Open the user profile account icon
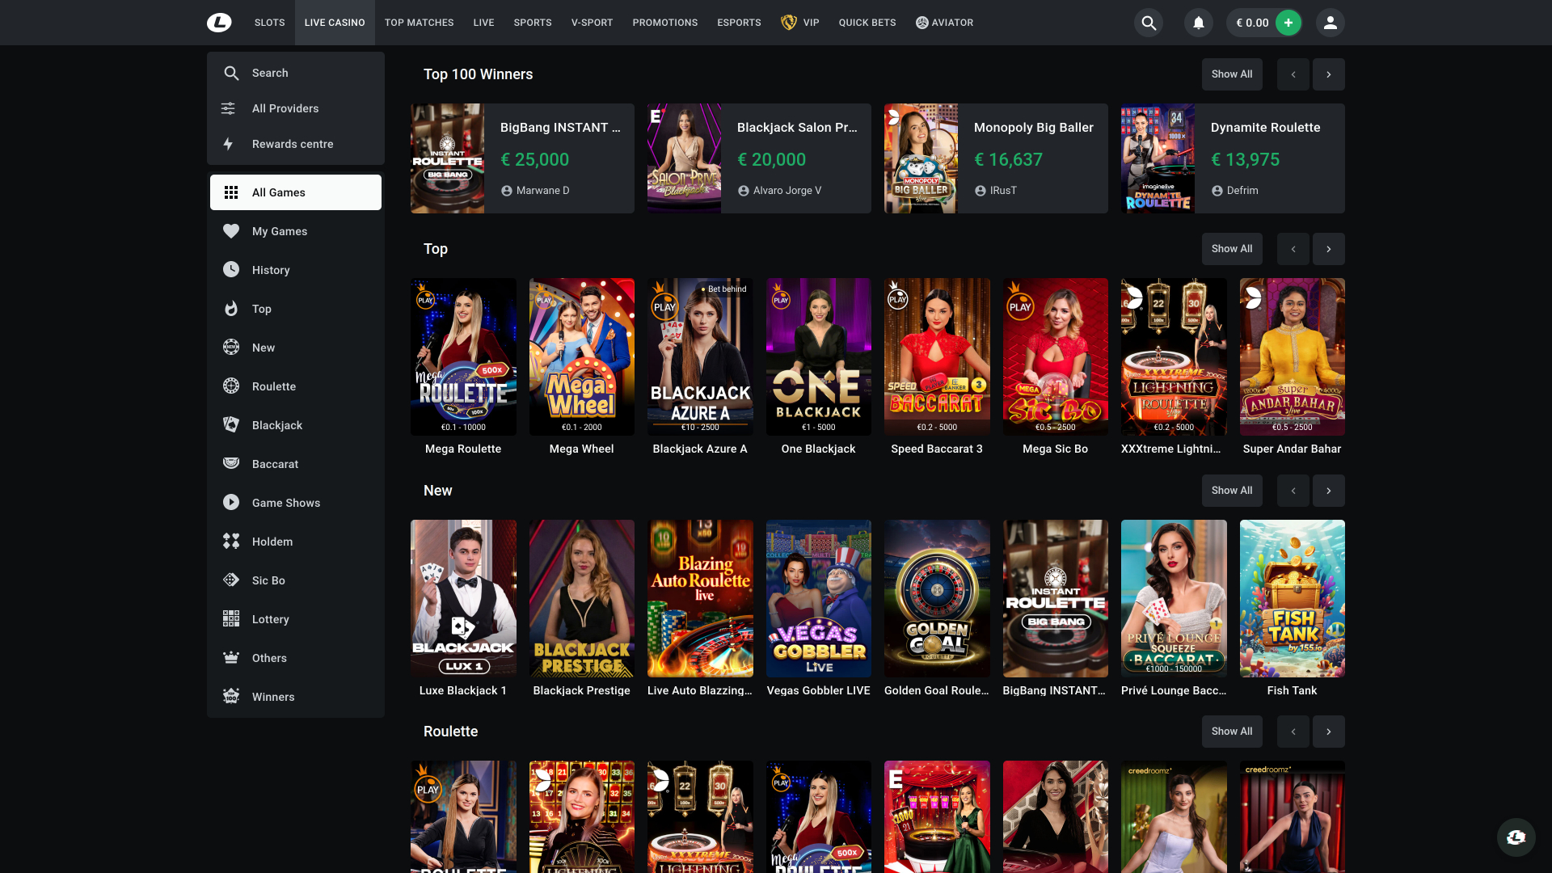The image size is (1552, 873). pyautogui.click(x=1330, y=23)
